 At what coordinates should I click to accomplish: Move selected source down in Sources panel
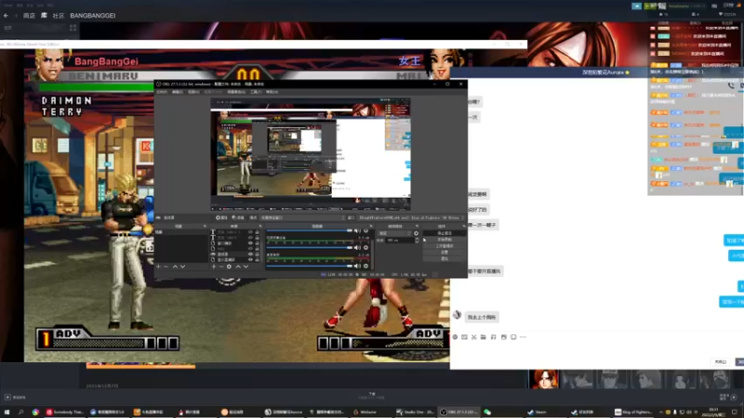point(246,267)
